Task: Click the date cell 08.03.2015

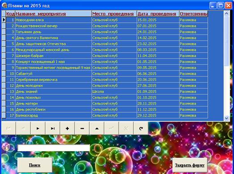Action: 158,50
